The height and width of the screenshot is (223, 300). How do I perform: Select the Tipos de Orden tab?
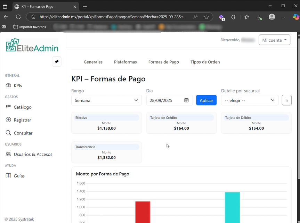coord(205,62)
